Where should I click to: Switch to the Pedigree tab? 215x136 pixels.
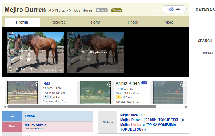click(58, 22)
